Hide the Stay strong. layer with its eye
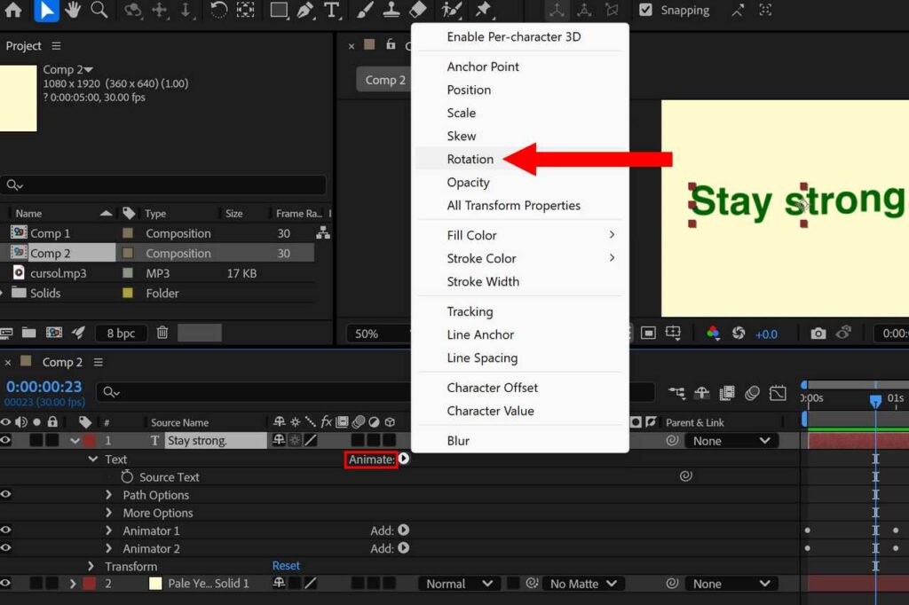 [6, 440]
